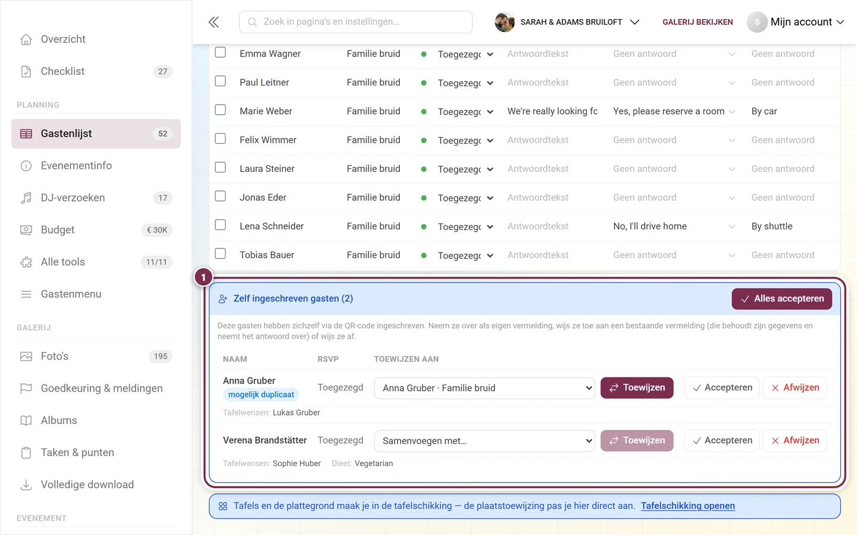Image resolution: width=857 pixels, height=535 pixels.
Task: Click the Budget money icon
Action: [26, 230]
